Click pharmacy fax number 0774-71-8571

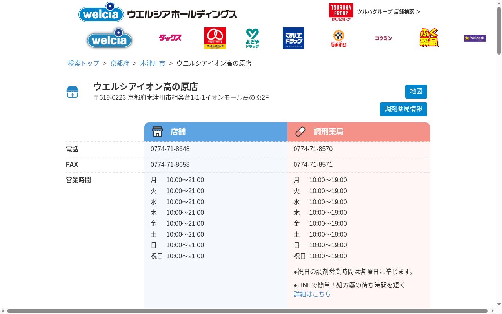tap(313, 165)
